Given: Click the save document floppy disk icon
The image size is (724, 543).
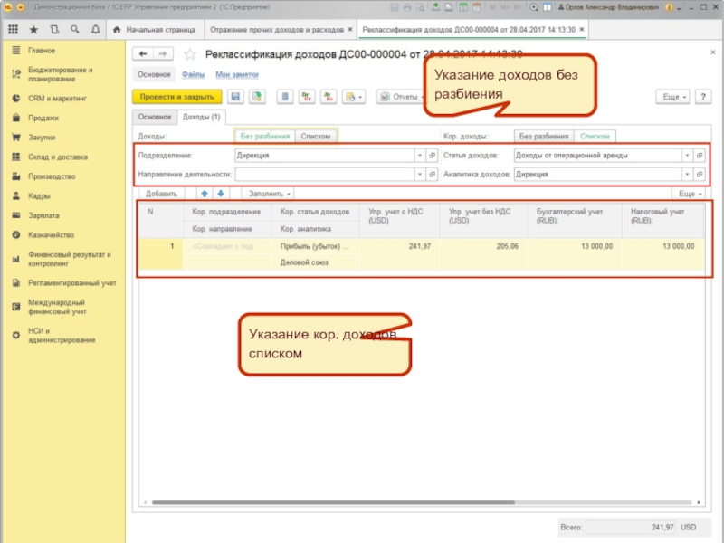Looking at the screenshot, I should (x=235, y=96).
